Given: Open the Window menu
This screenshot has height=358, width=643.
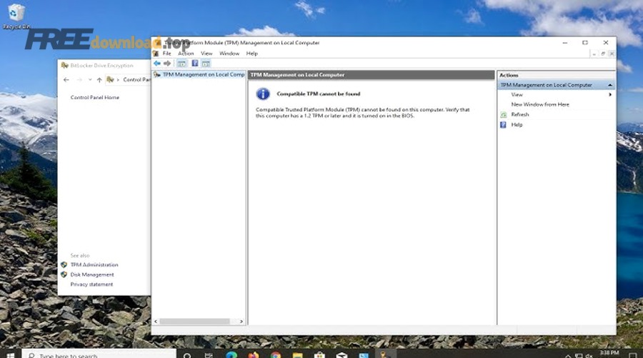Looking at the screenshot, I should 229,54.
